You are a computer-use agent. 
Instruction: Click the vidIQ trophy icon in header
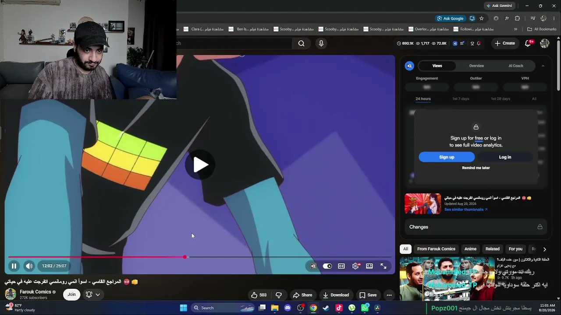click(472, 43)
